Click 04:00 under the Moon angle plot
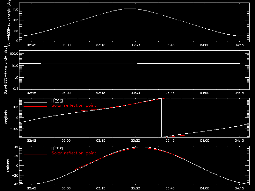 click(x=205, y=93)
